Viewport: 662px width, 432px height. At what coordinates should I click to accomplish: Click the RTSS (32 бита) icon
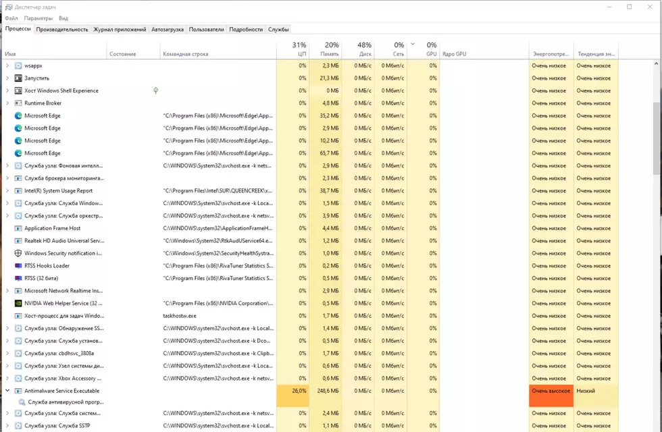click(x=18, y=278)
